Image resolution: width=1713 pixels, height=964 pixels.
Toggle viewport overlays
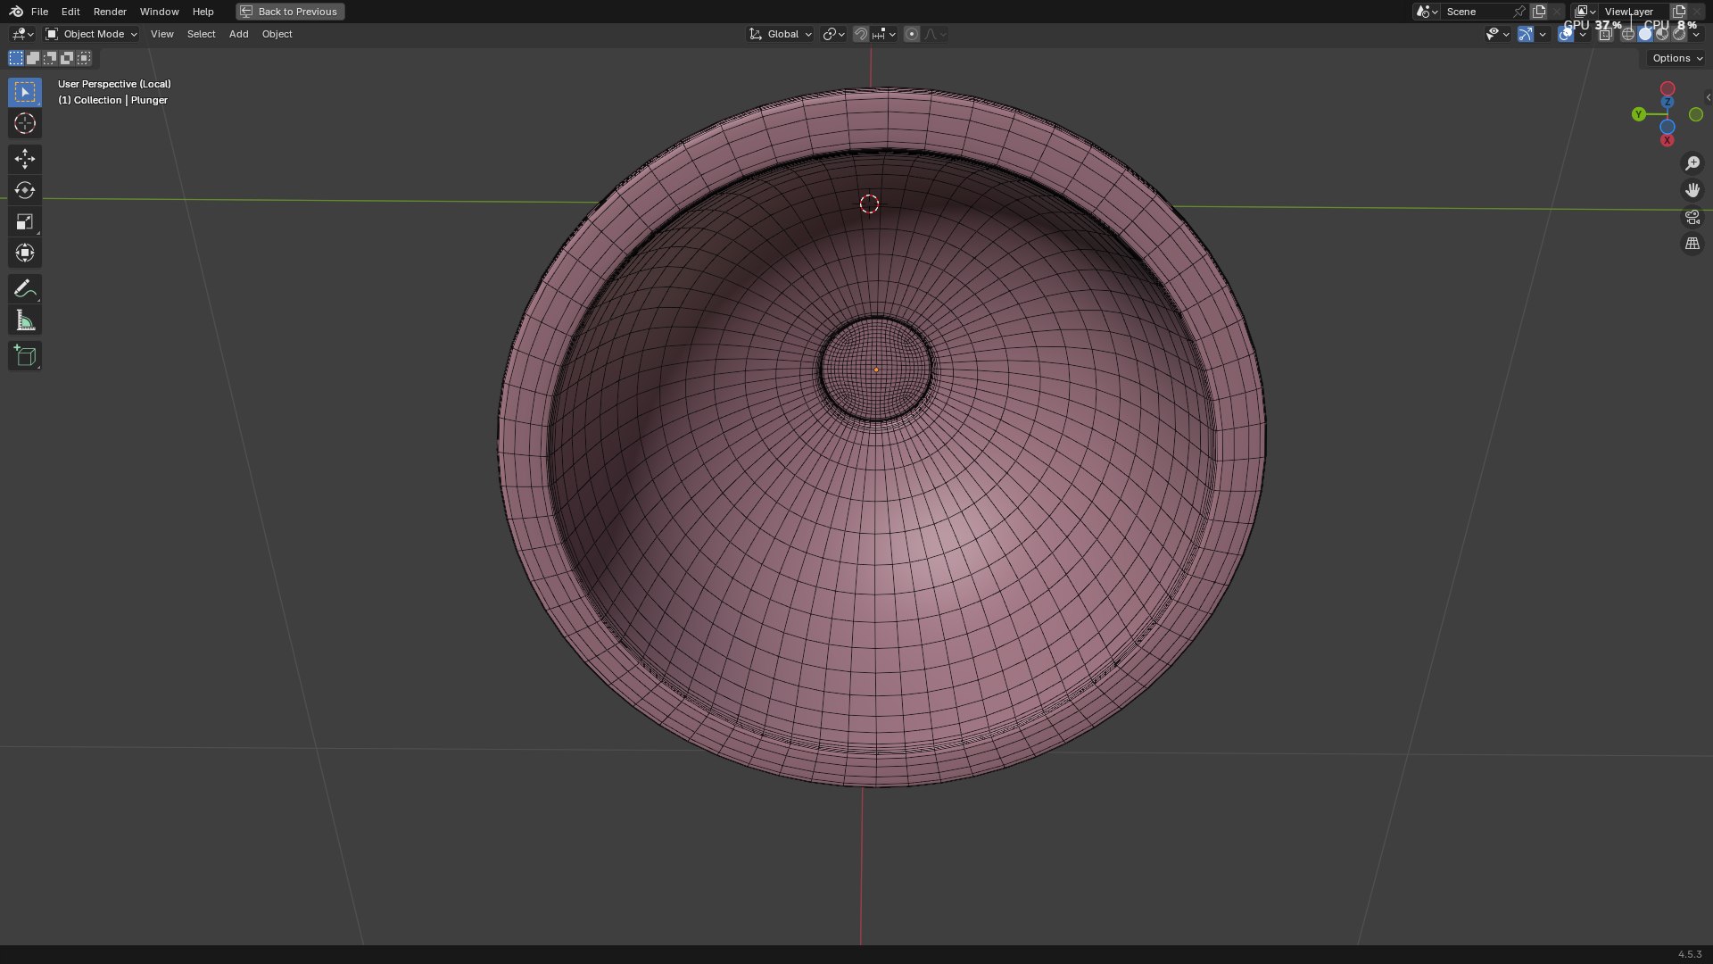click(1566, 34)
